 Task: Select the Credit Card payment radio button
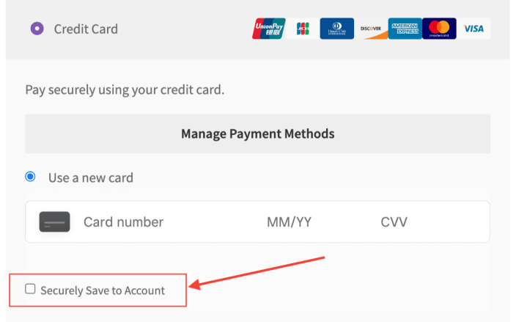37,29
